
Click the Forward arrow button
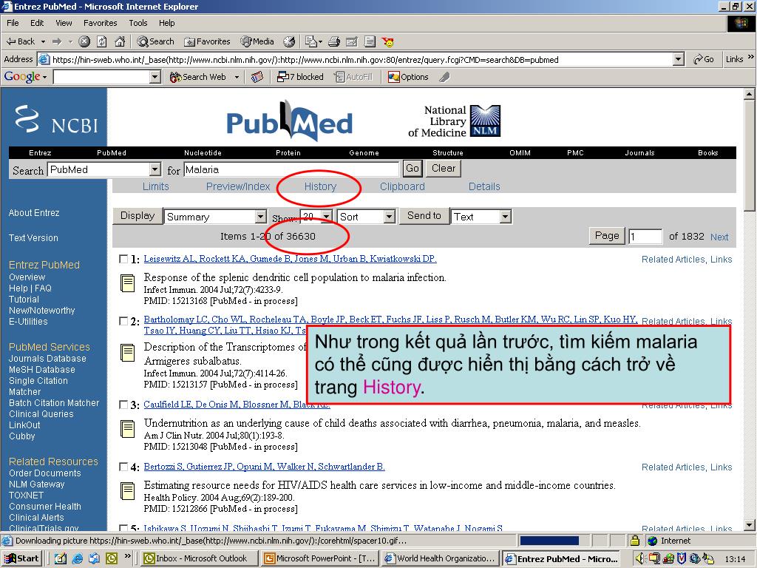pyautogui.click(x=57, y=41)
